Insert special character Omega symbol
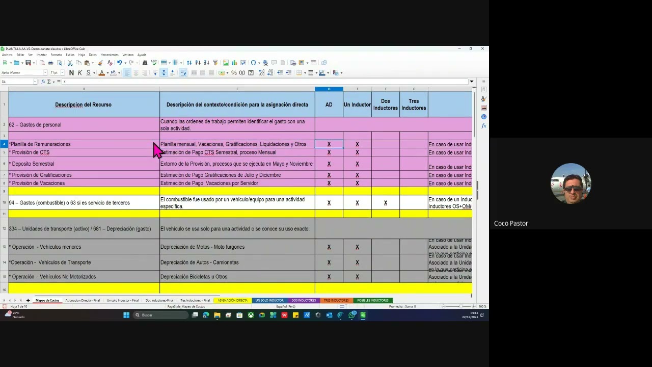Image resolution: width=652 pixels, height=367 pixels. 253,63
